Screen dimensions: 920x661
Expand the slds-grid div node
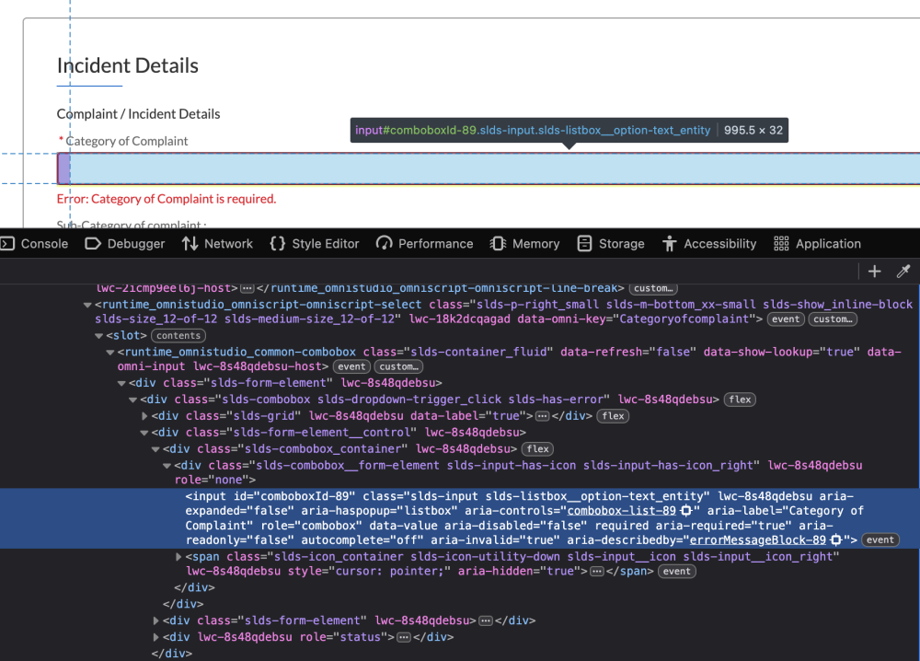tap(144, 416)
